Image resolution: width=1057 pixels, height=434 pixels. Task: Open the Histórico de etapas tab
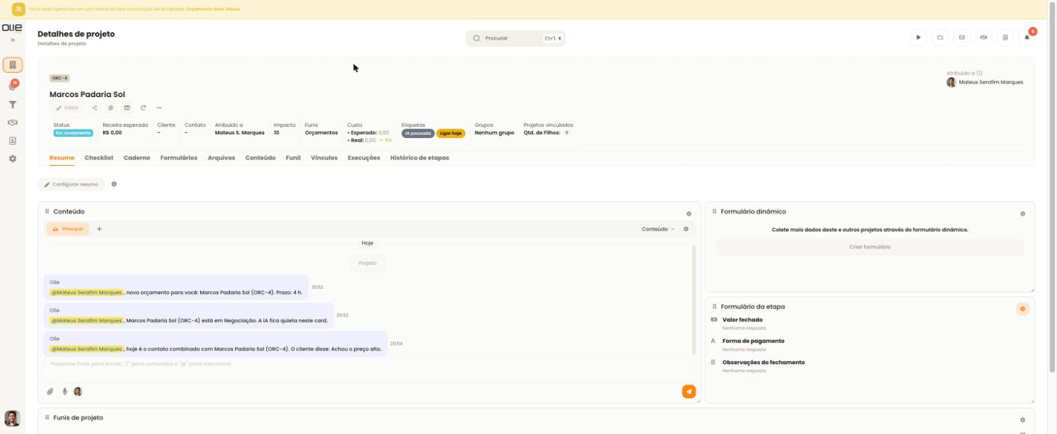(x=419, y=158)
